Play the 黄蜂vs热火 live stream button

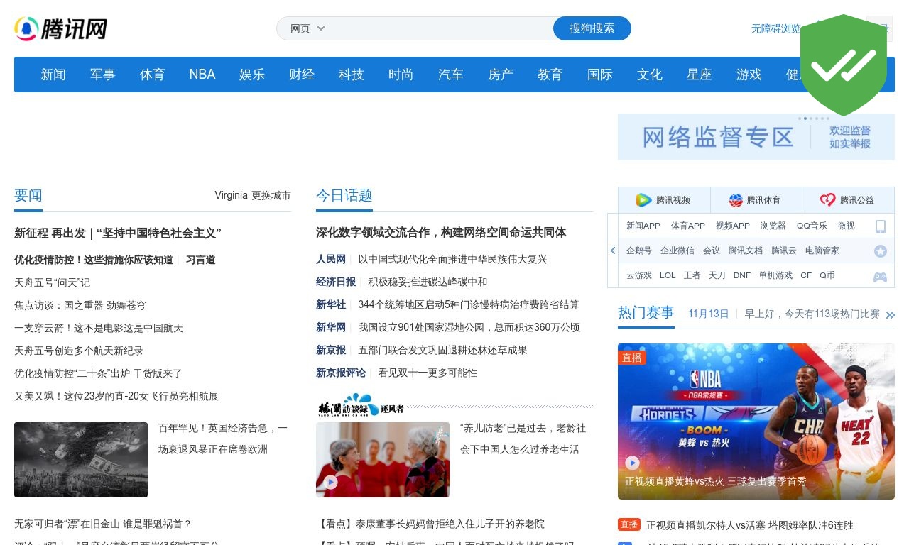632,463
